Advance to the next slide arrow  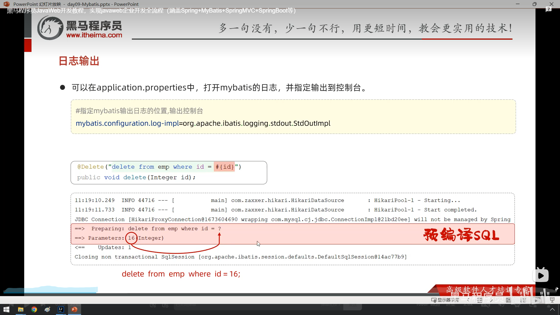[x=491, y=300]
